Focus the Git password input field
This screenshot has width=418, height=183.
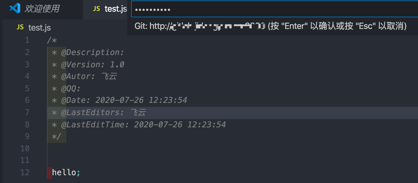[x=275, y=9]
